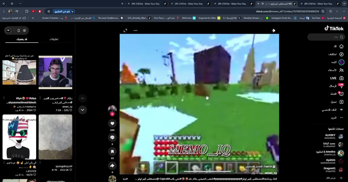Open the Messages icon with 99 badge
348x182 pixels.
click(x=341, y=86)
